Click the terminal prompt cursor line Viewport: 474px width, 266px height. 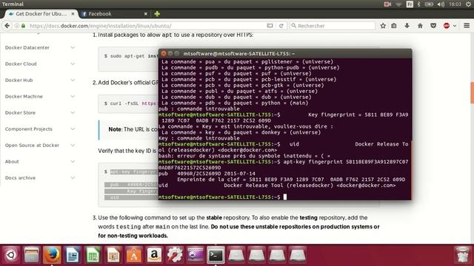pyautogui.click(x=222, y=197)
